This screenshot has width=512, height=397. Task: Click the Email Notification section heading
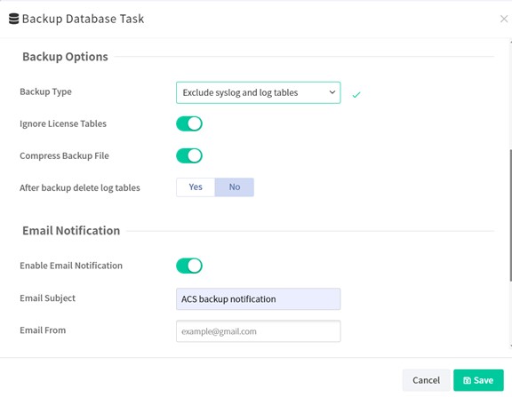71,231
